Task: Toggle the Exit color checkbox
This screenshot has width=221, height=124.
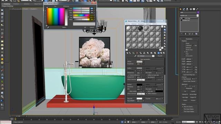Action: pyautogui.click(x=146, y=91)
